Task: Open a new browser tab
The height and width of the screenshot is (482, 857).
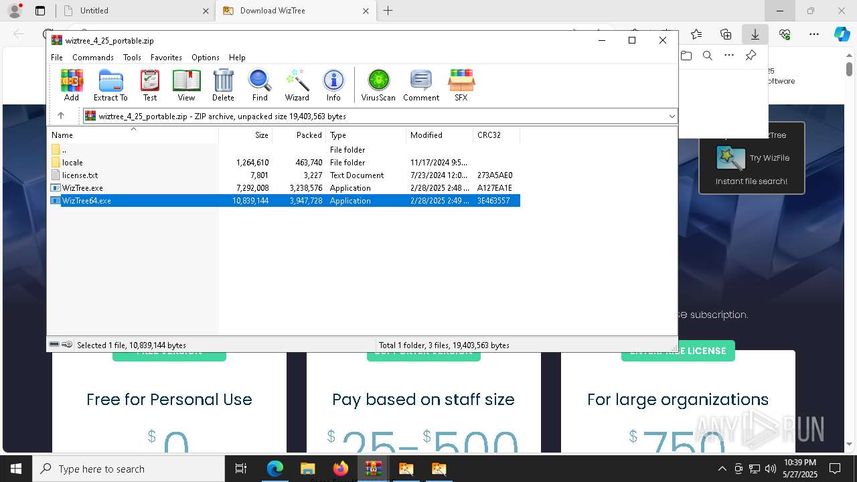Action: 388,11
